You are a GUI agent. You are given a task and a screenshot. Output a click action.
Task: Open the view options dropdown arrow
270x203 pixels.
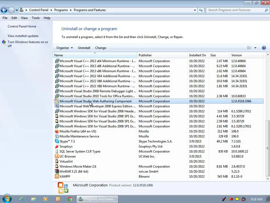tap(255, 48)
